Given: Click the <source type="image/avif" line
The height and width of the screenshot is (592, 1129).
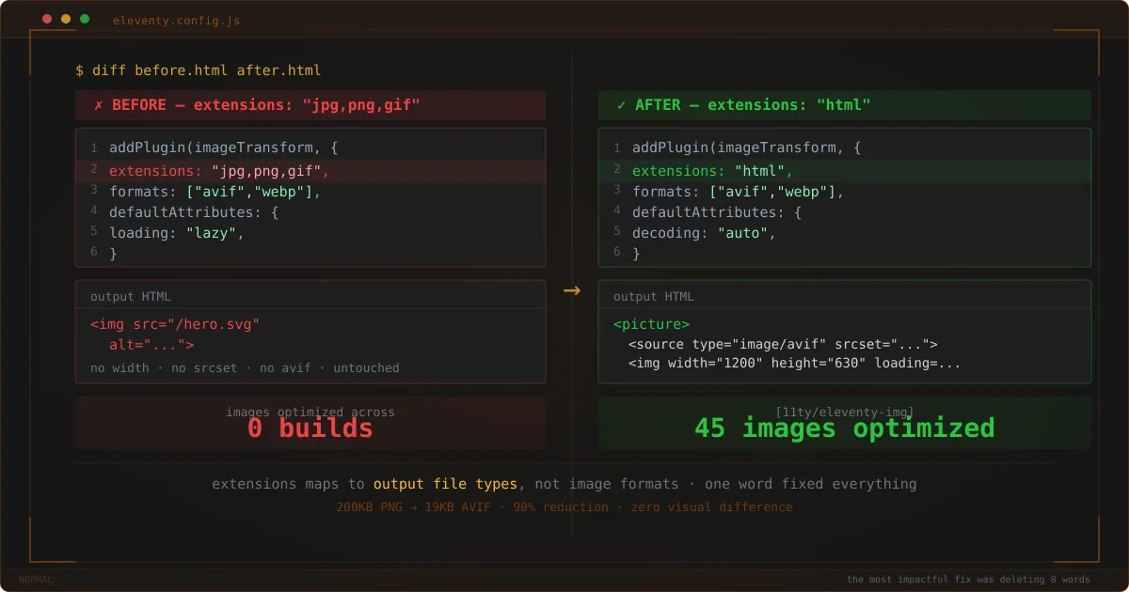Looking at the screenshot, I should [783, 344].
